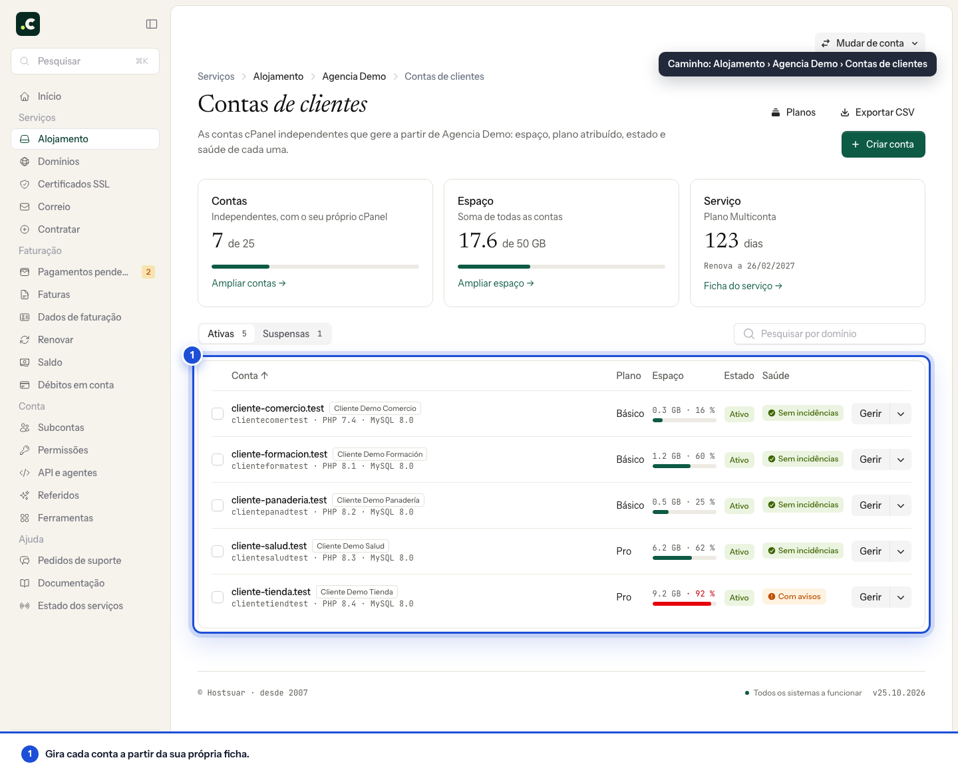
Task: Click the Criar conta button
Action: 883,144
